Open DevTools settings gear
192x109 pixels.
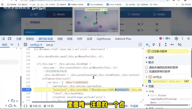click(176, 39)
